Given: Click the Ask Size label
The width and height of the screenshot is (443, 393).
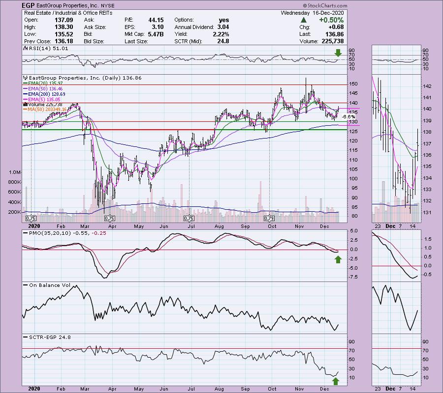Looking at the screenshot, I should click(95, 27).
